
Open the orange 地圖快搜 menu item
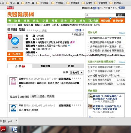pos(105,21)
